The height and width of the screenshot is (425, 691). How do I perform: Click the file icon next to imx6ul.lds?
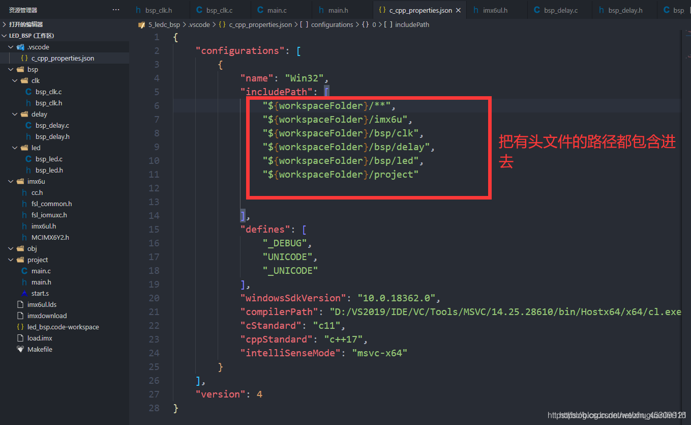(x=20, y=304)
